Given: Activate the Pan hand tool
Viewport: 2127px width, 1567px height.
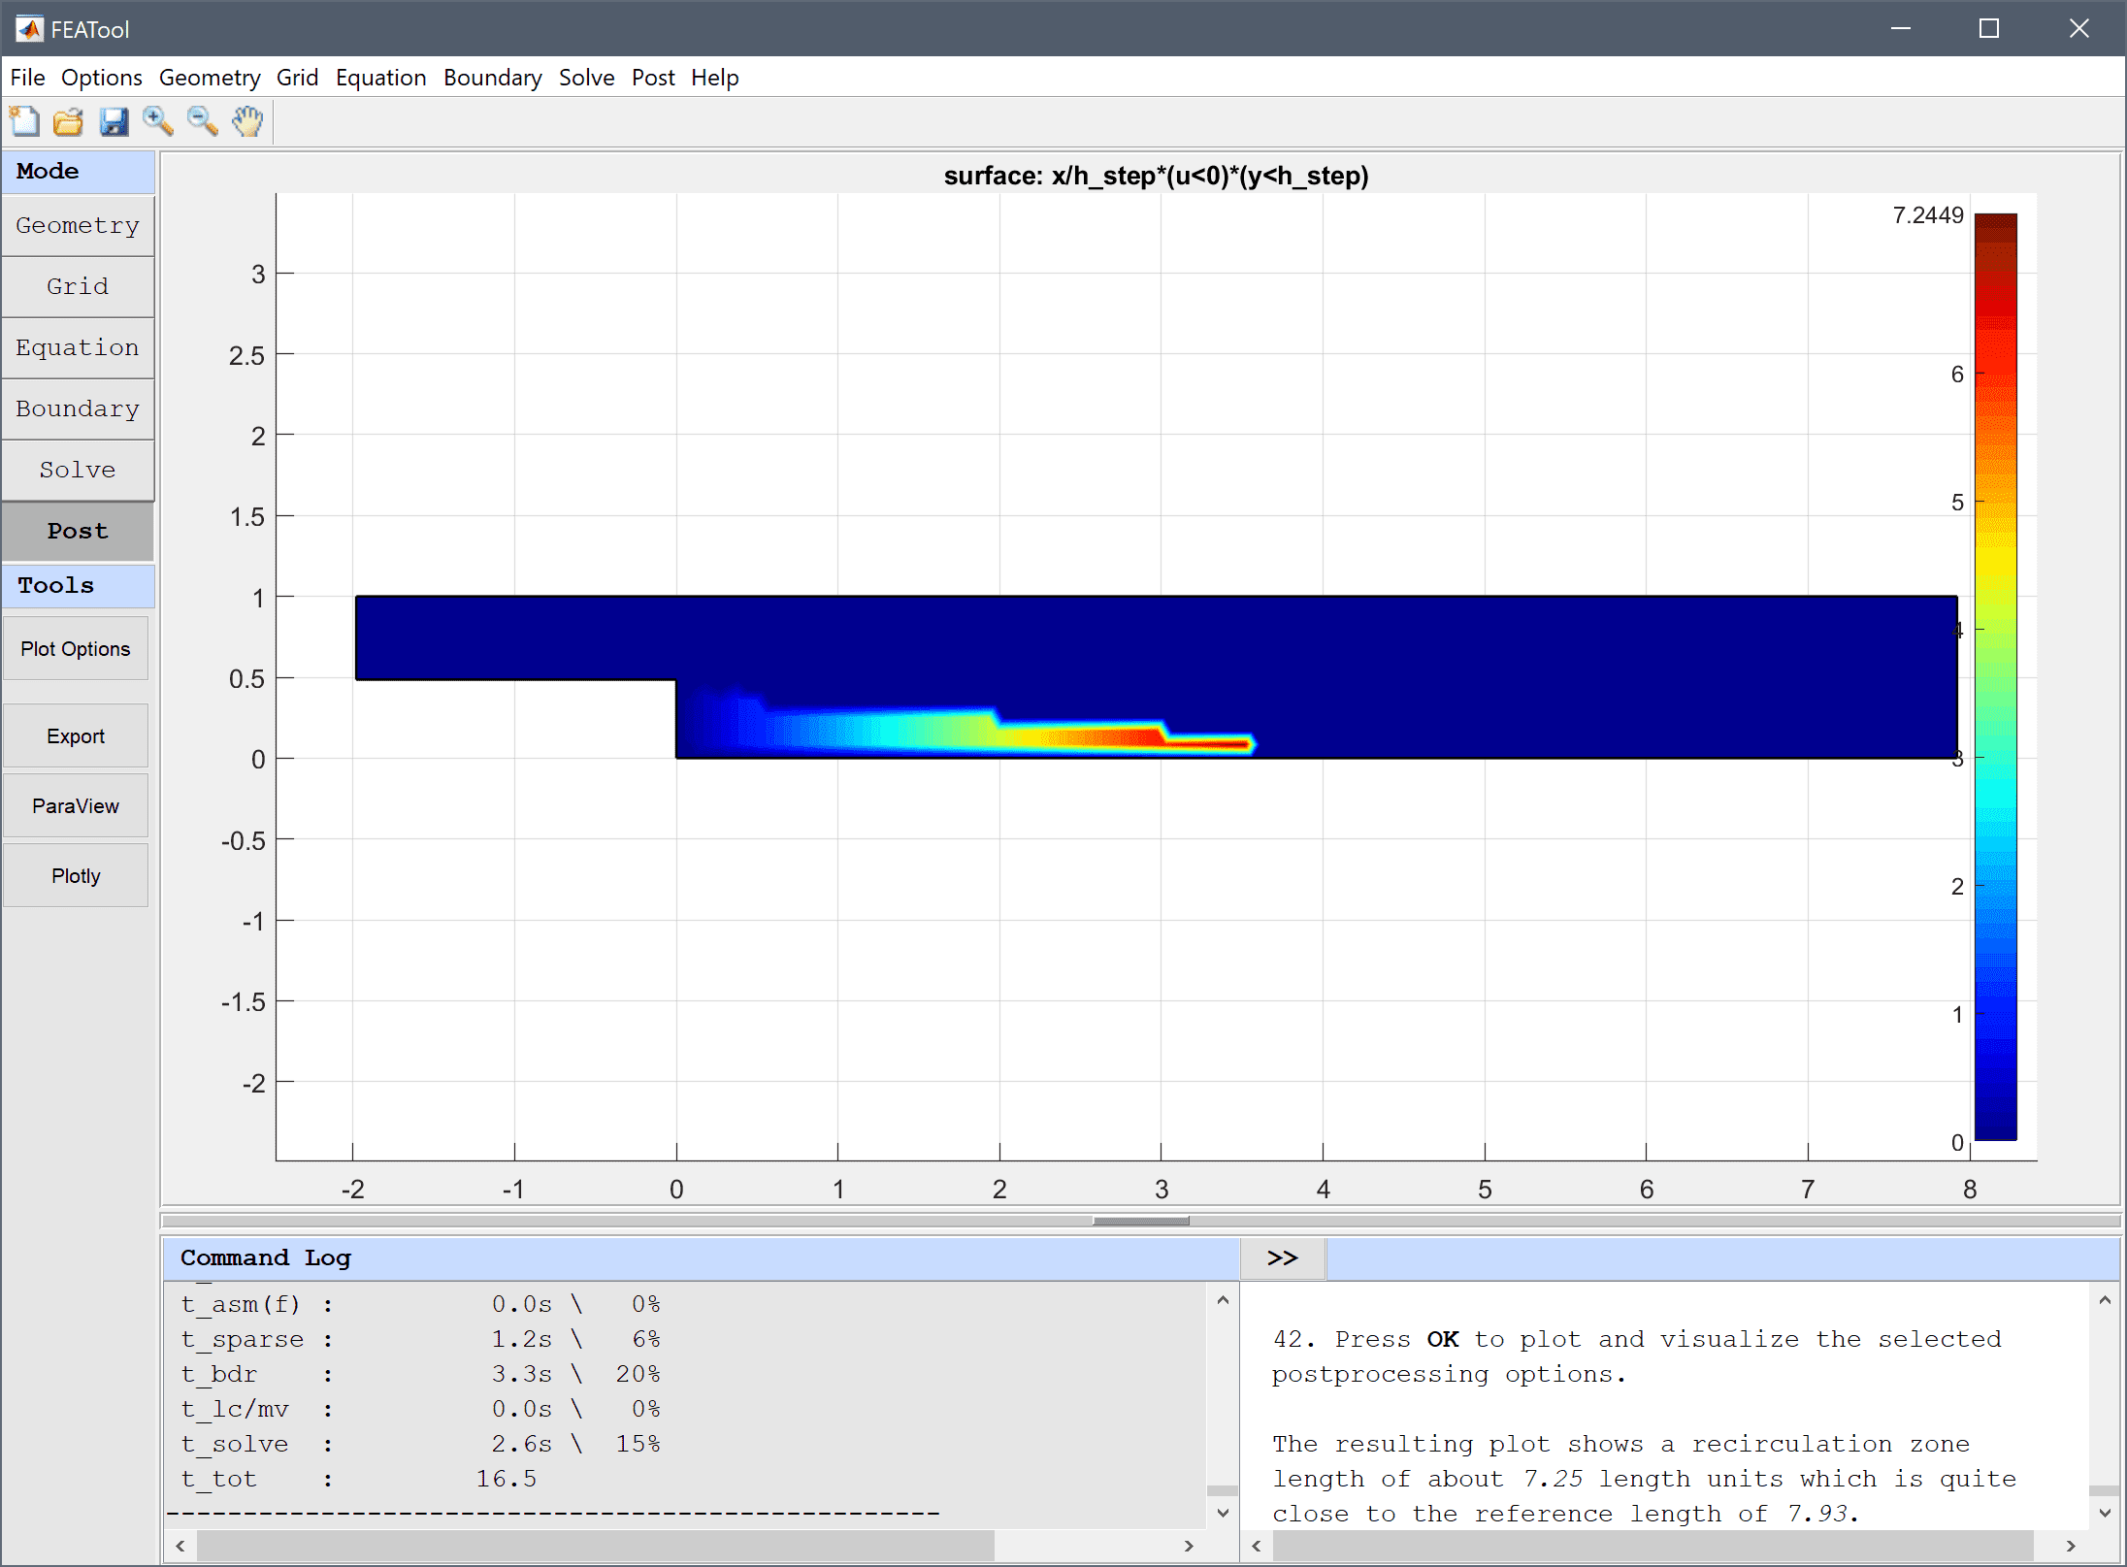Looking at the screenshot, I should point(247,121).
